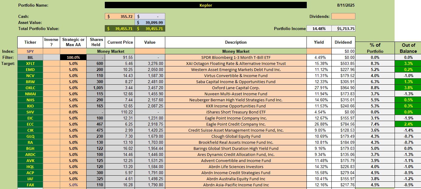Click the Abrdn Life Sciences Investors description
The height and width of the screenshot is (189, 421).
coord(236,167)
